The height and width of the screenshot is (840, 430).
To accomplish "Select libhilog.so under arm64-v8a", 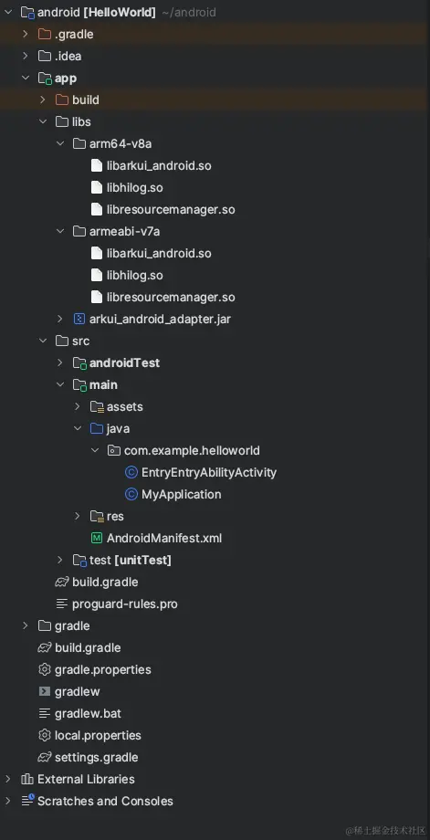I will point(127,187).
